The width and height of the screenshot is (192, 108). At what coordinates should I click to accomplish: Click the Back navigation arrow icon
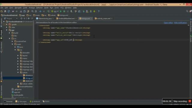coord(40,11)
